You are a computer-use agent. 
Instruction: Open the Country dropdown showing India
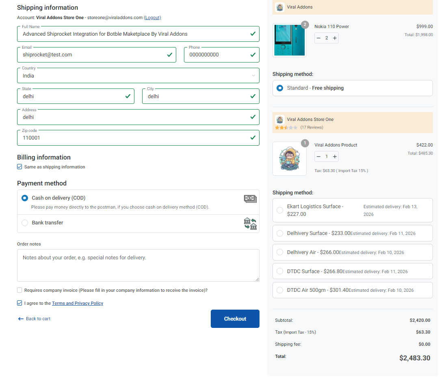[x=138, y=76]
